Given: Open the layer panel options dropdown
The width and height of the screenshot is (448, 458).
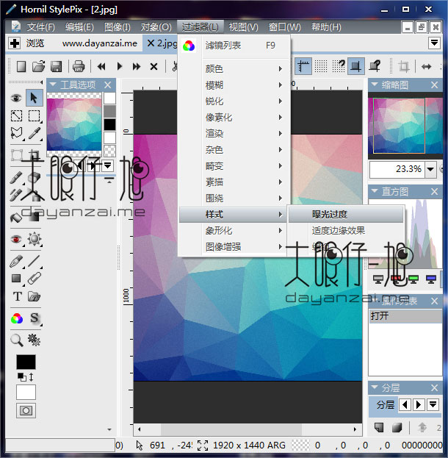Looking at the screenshot, I should point(433,405).
